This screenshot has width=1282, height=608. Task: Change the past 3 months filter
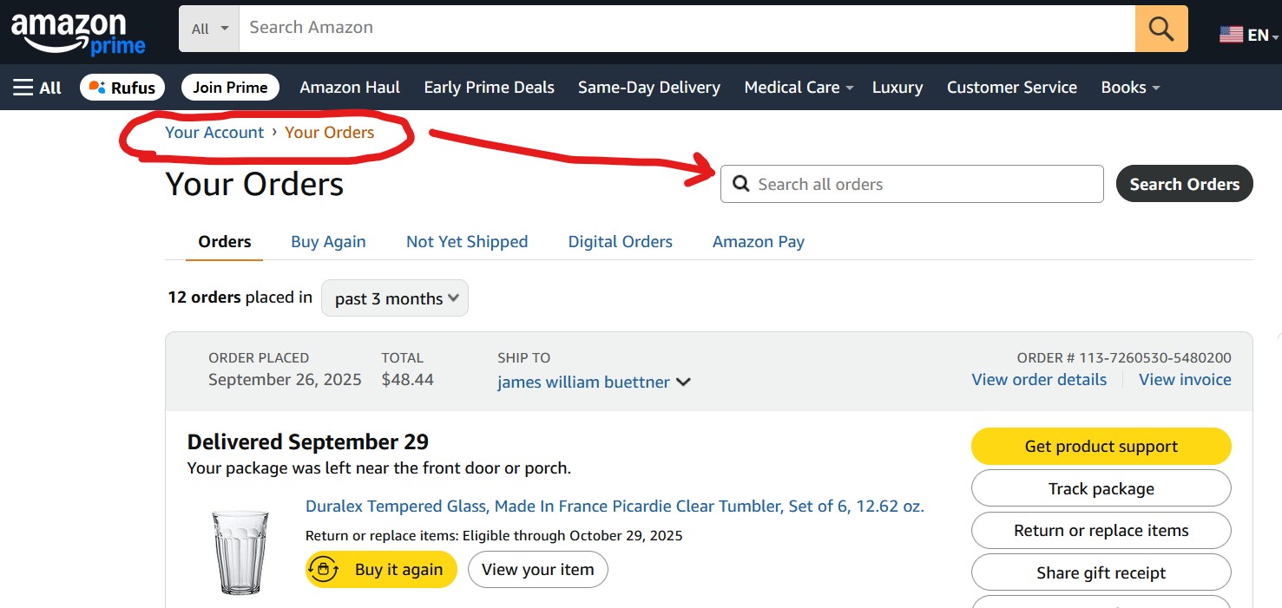point(394,298)
